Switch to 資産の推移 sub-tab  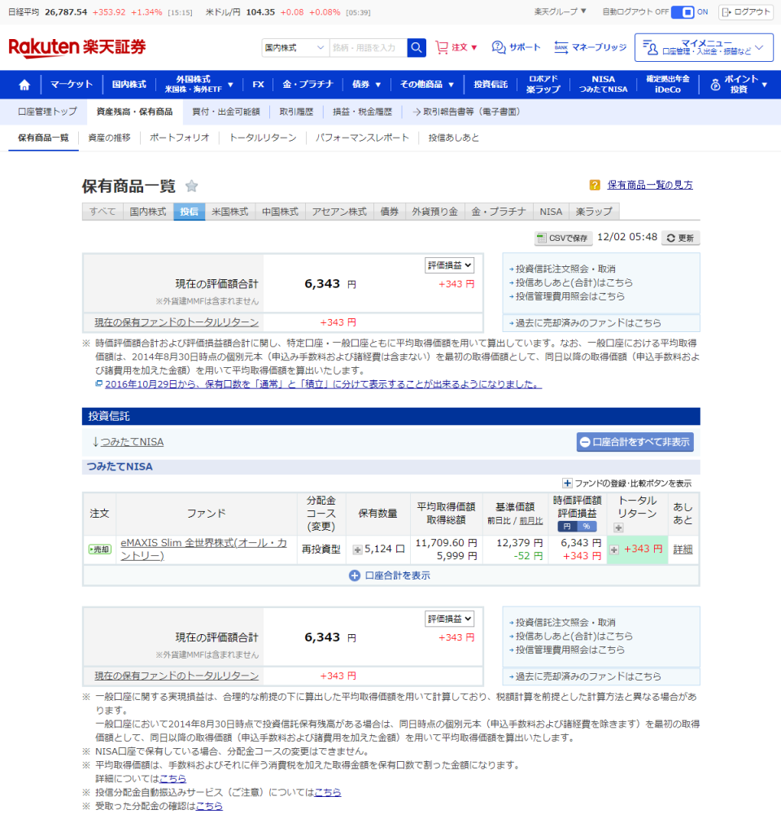click(x=110, y=138)
